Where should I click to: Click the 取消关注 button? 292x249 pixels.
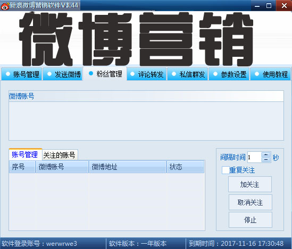(x=251, y=202)
